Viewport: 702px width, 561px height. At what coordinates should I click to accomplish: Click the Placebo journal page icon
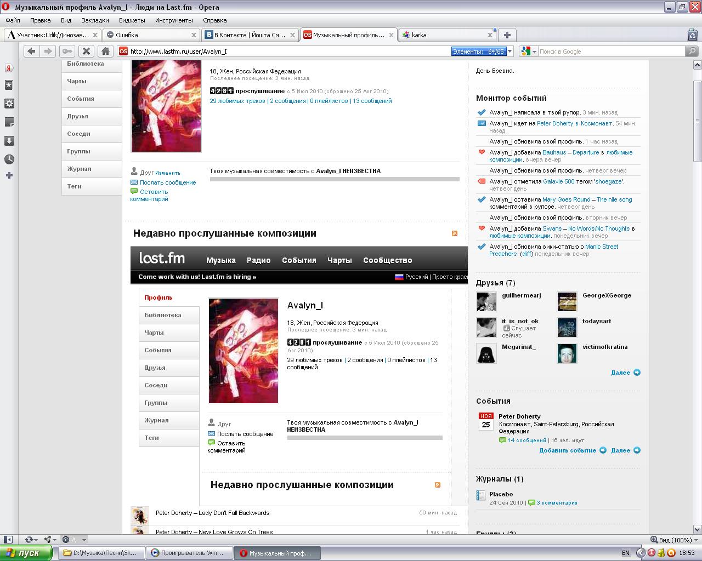coord(480,495)
